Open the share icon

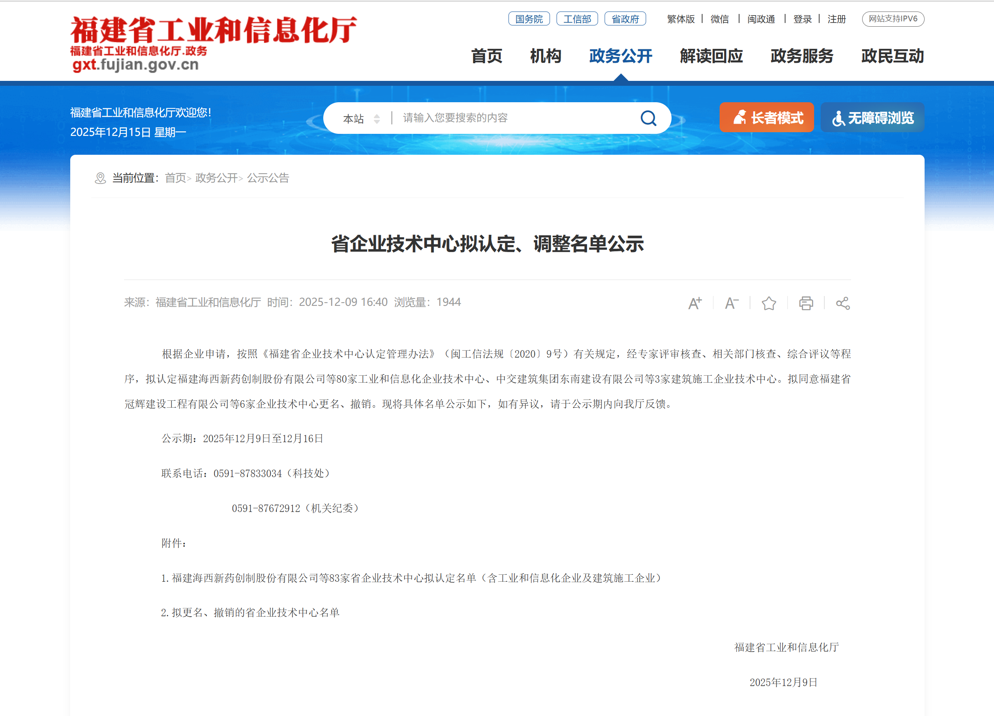pyautogui.click(x=842, y=303)
